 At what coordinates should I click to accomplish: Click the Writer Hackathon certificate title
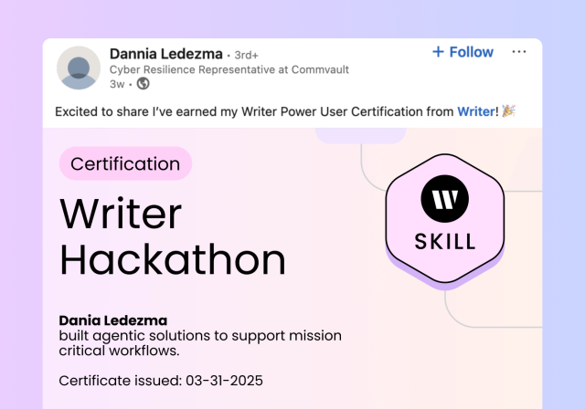[173, 236]
